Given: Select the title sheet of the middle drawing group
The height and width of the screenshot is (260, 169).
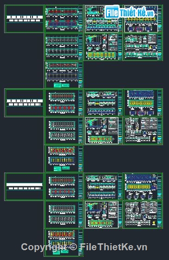Looking at the screenshot, I should click(x=25, y=103).
